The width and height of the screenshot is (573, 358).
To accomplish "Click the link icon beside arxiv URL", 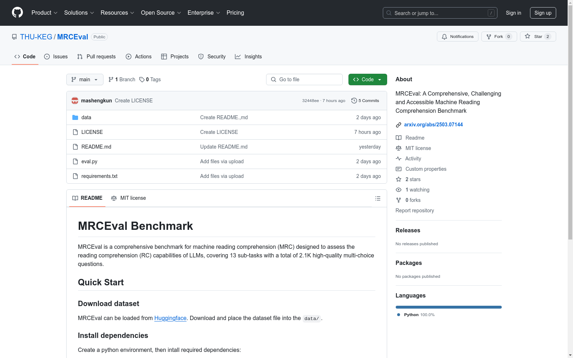I will (x=399, y=125).
